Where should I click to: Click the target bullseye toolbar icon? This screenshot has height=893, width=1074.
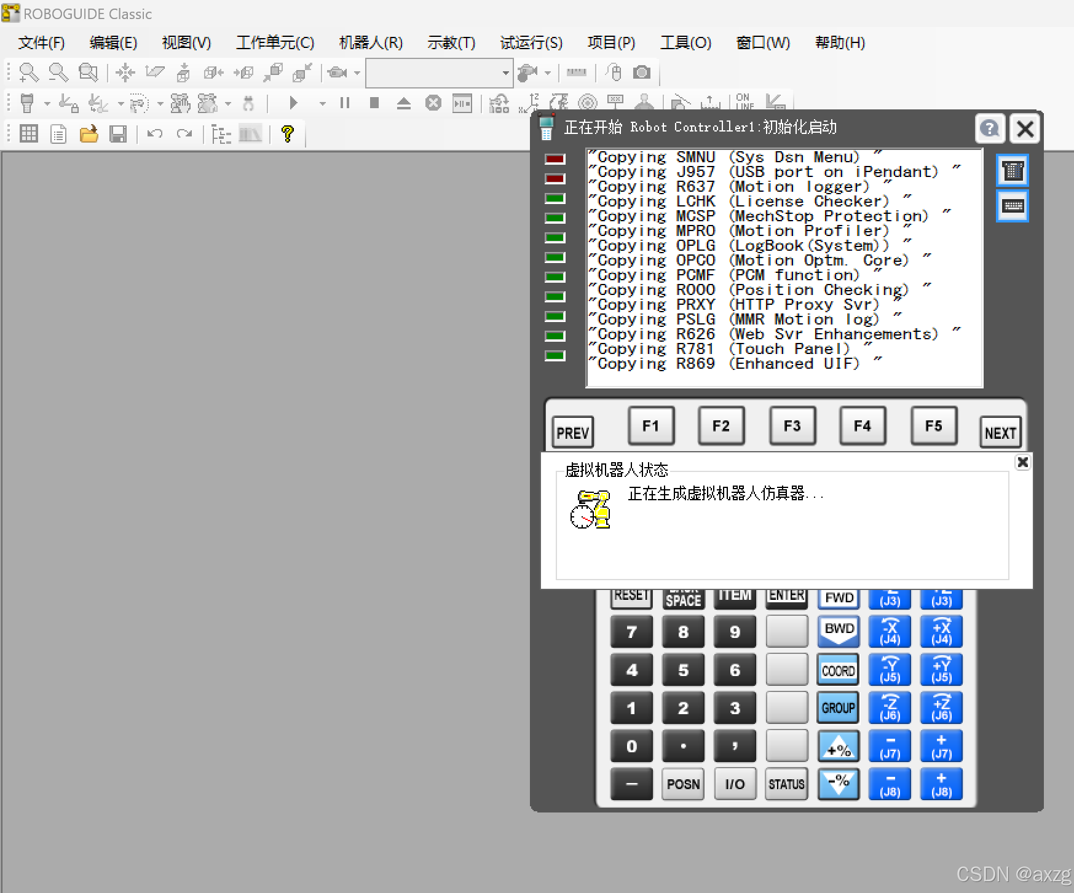click(x=588, y=103)
